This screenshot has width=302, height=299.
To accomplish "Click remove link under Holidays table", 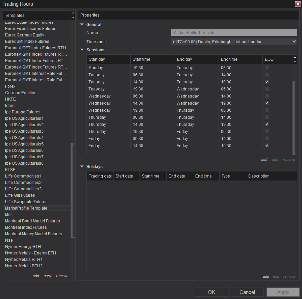I will coord(289,276).
